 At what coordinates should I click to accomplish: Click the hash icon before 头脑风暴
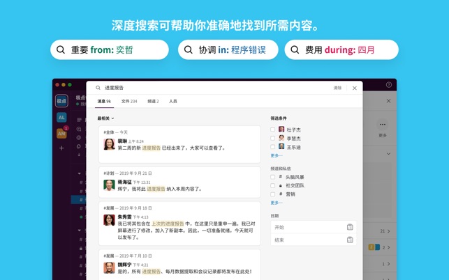[x=280, y=177]
